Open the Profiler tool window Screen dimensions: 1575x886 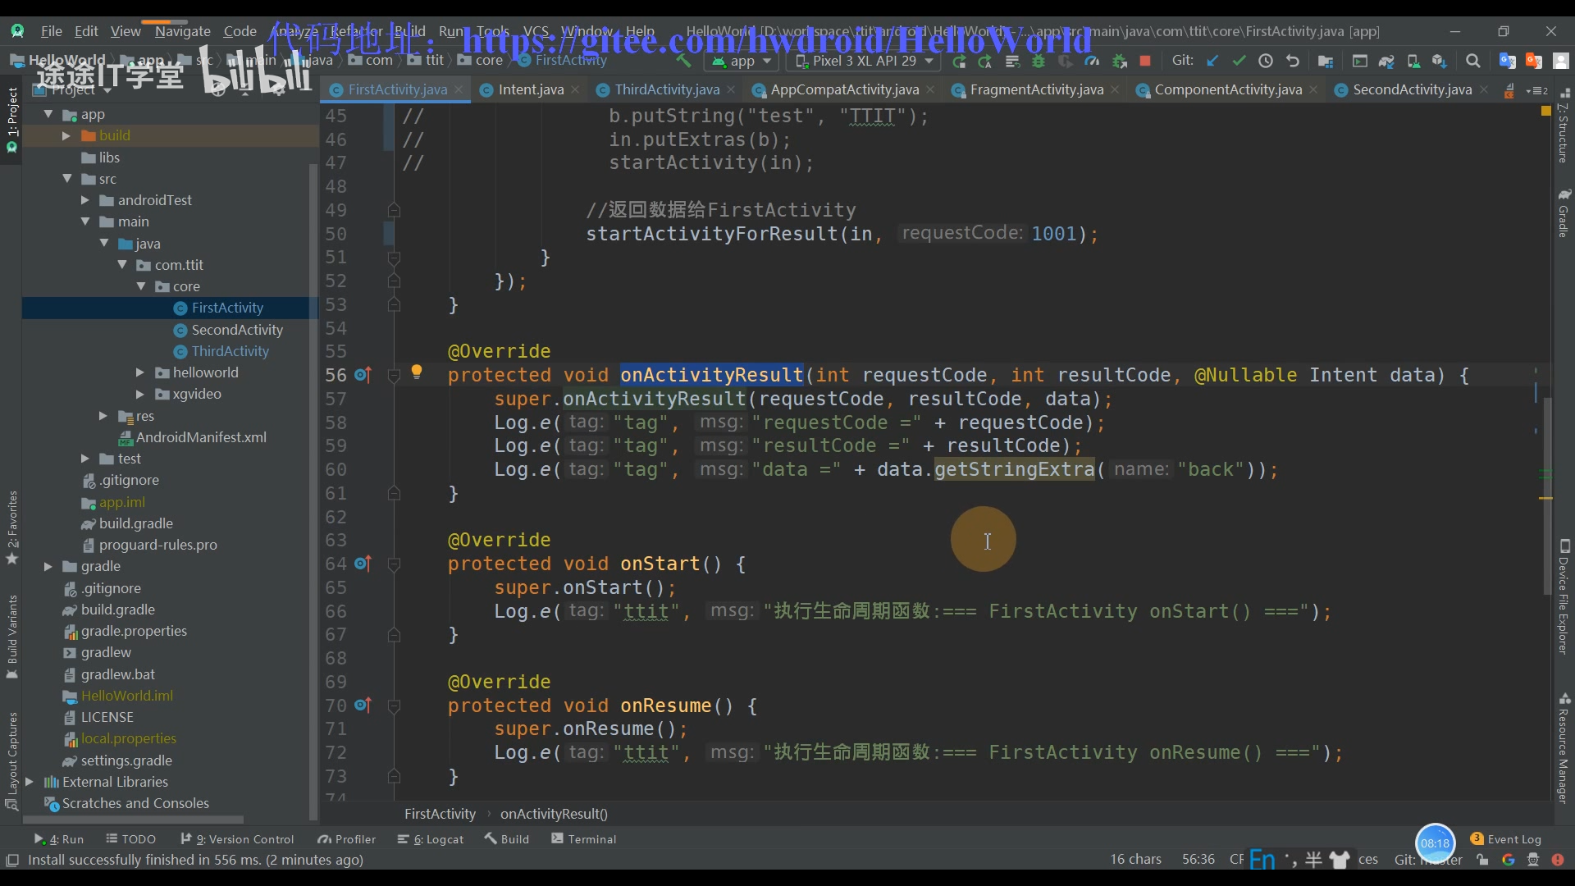point(347,839)
